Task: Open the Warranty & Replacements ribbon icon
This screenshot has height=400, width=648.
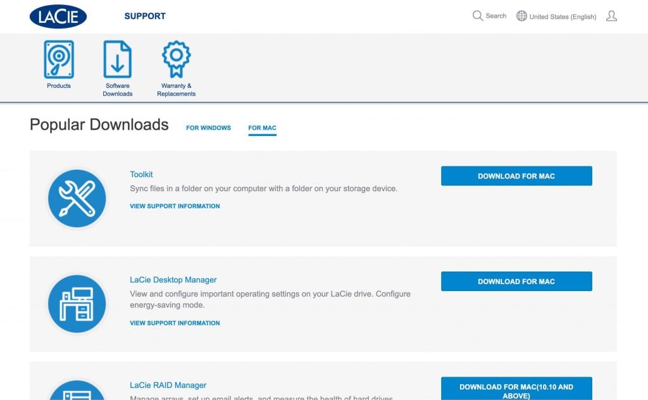Action: (x=177, y=59)
